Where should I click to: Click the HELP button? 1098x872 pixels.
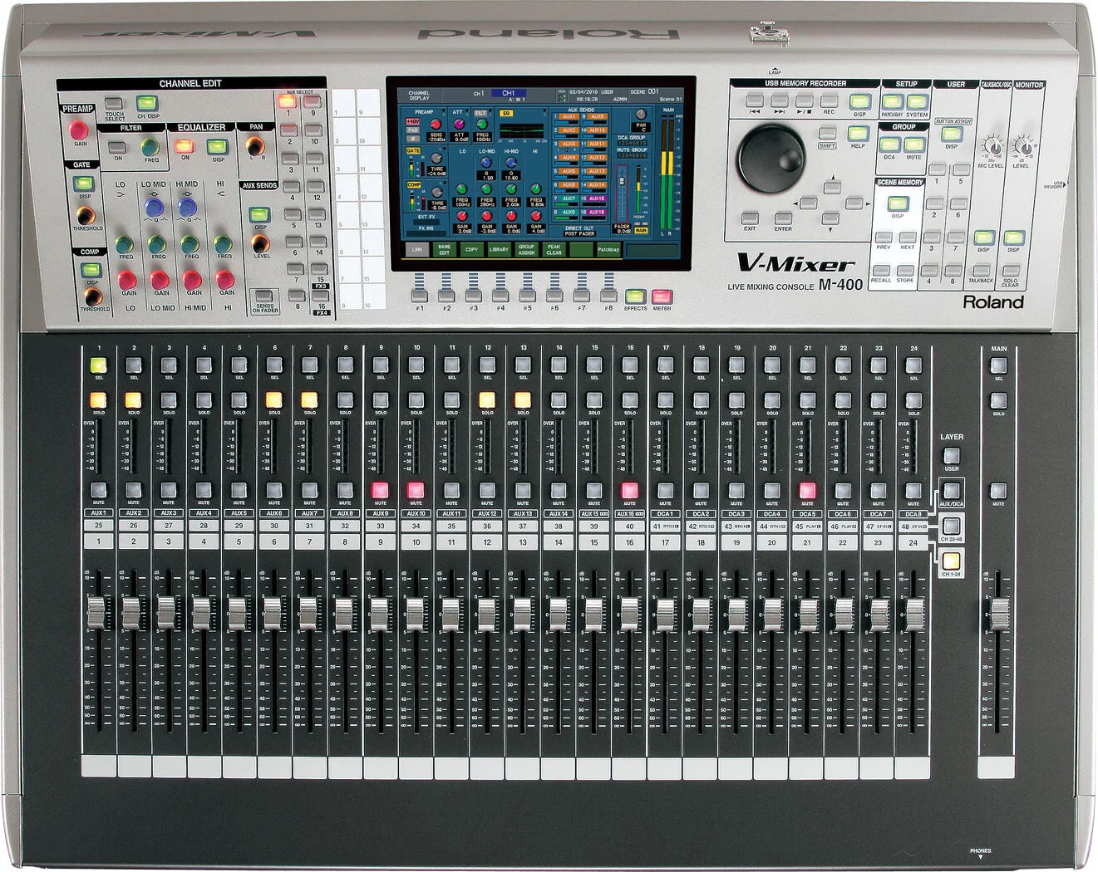pyautogui.click(x=858, y=133)
